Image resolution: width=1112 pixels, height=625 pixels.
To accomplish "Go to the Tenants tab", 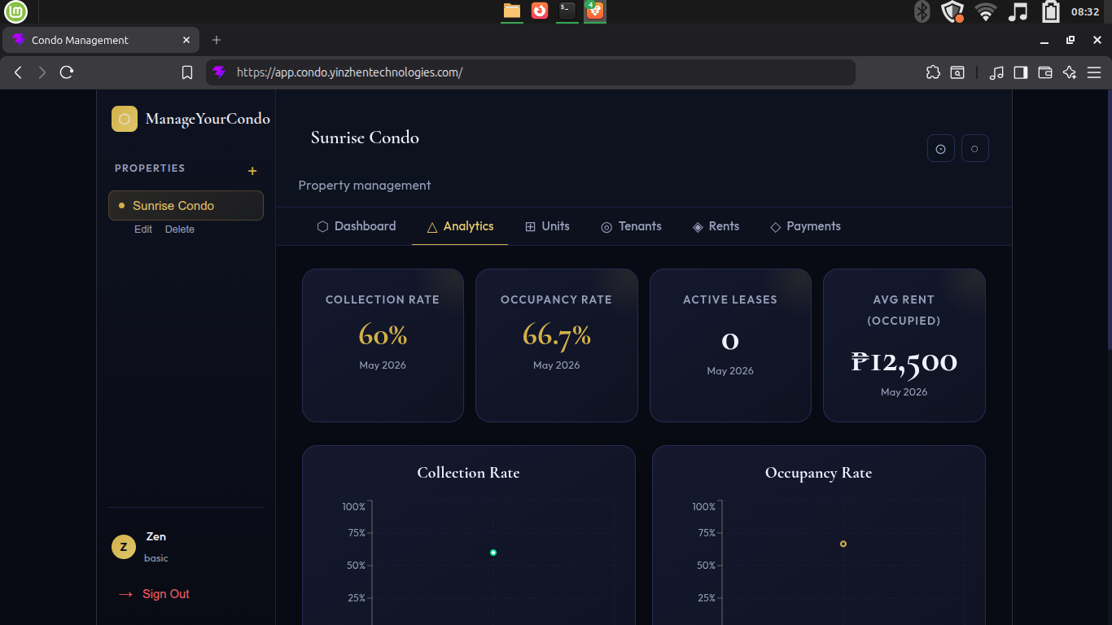I will click(x=631, y=226).
